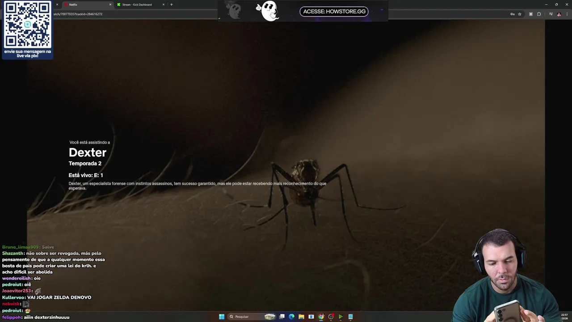Open Microsoft Store from the taskbar
The image size is (572, 322).
[x=311, y=317]
